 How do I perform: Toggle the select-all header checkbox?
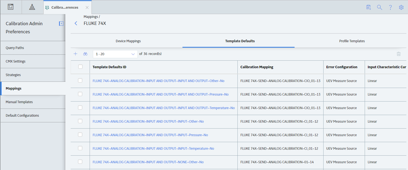click(x=80, y=67)
